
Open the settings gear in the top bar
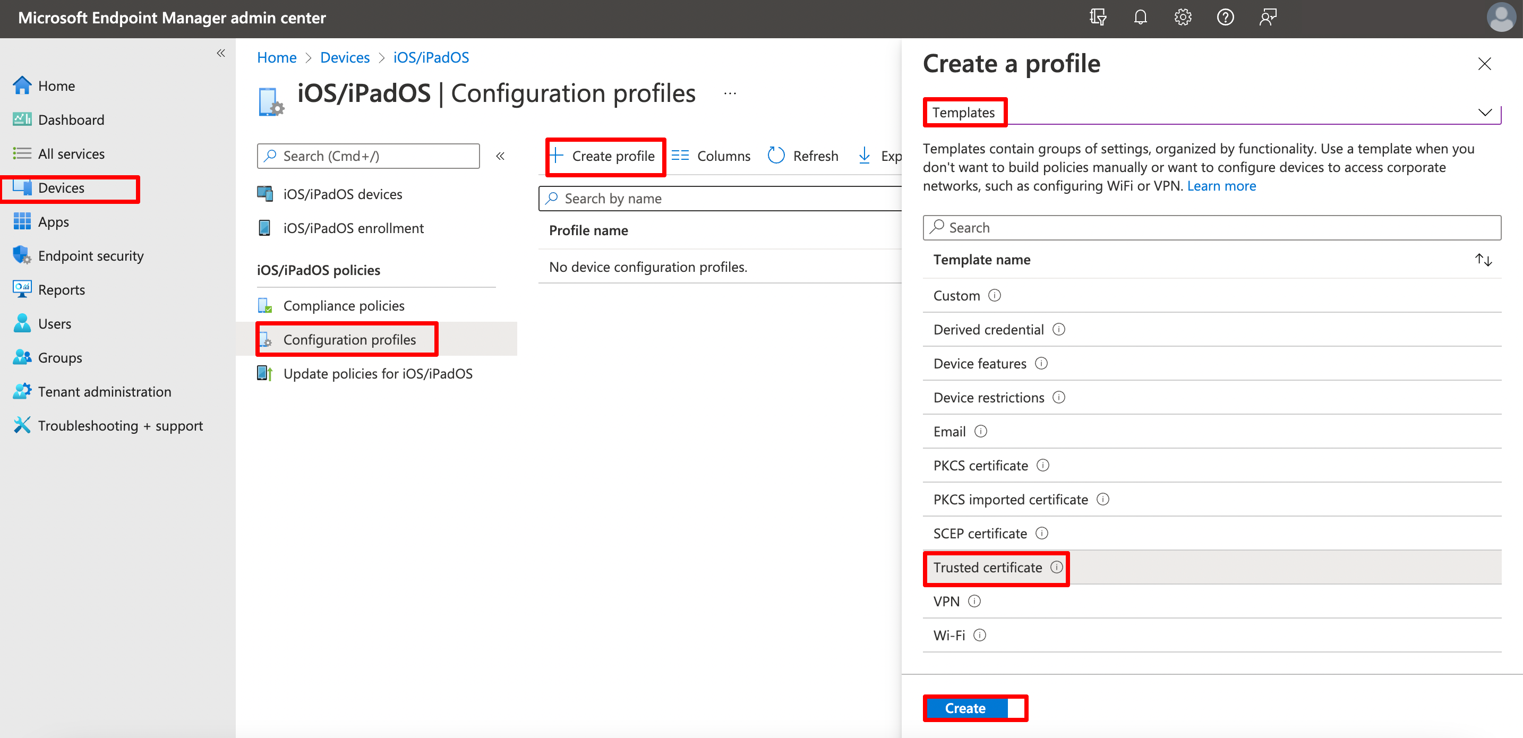click(1183, 17)
